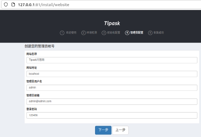Click the 网站地址 field showing localhost
Viewport: 201px width, 137px height.
[112, 74]
